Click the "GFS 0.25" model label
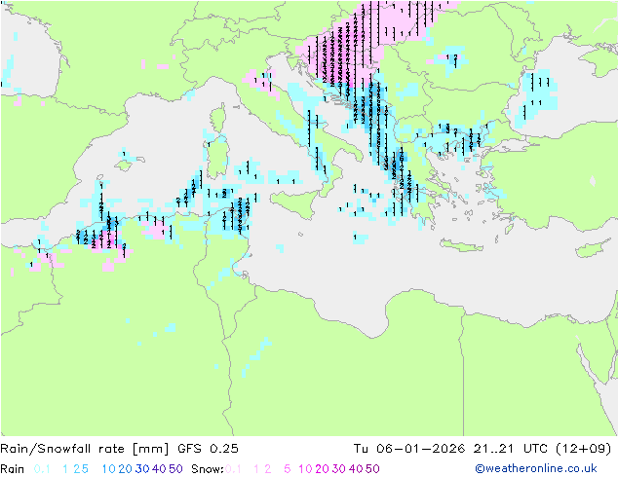 208,449
